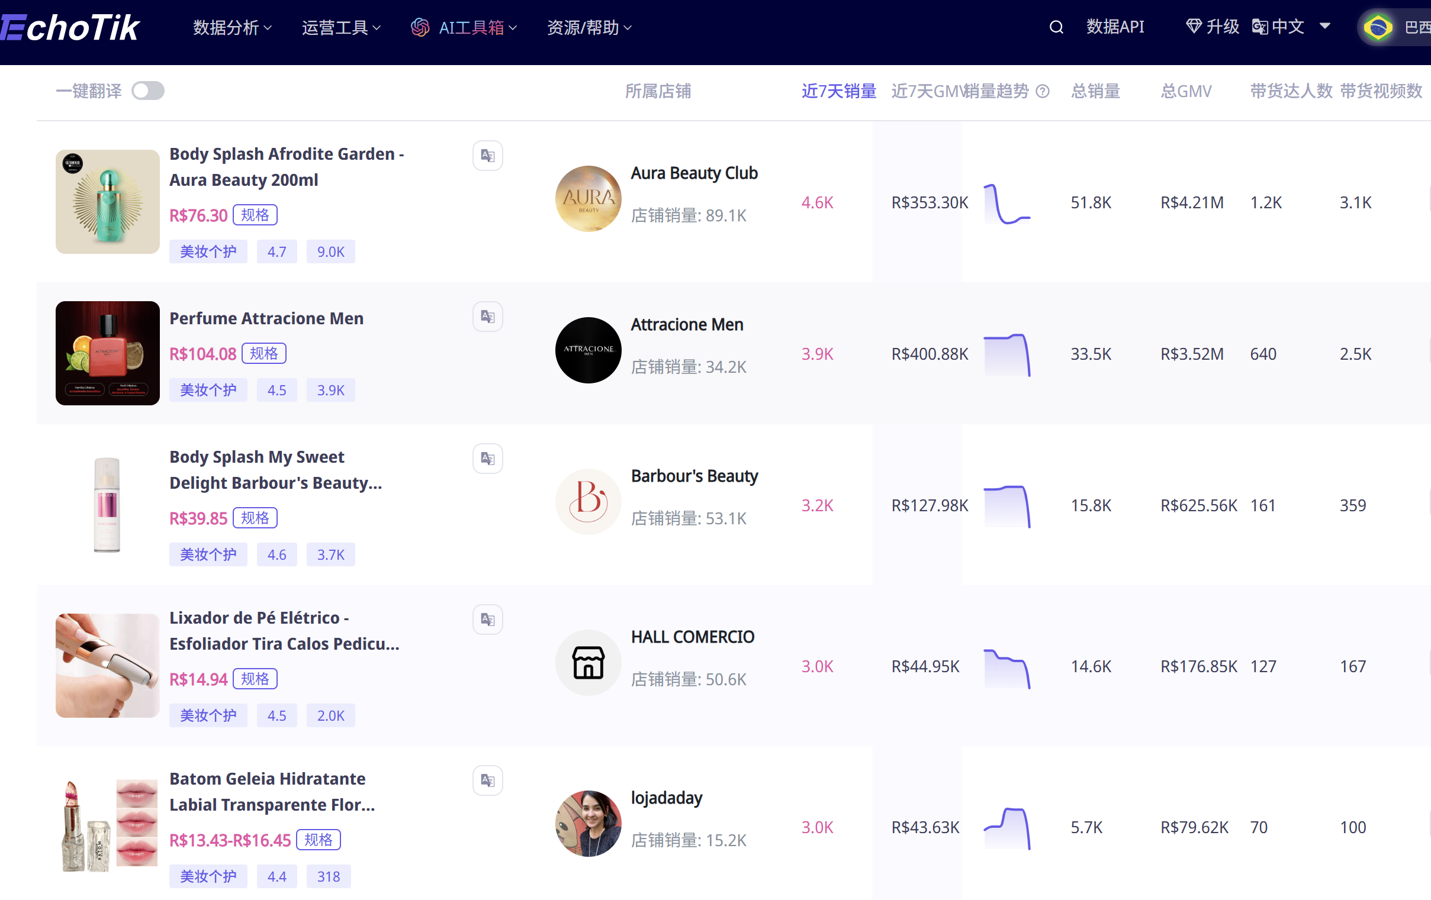Screen dimensions: 1431x900
Task: Click the EchoTik logo
Action: (x=69, y=27)
